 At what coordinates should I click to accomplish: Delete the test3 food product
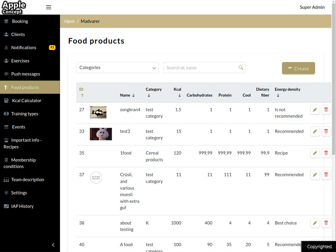(326, 131)
